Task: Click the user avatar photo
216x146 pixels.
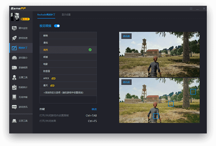Action: click(15, 17)
